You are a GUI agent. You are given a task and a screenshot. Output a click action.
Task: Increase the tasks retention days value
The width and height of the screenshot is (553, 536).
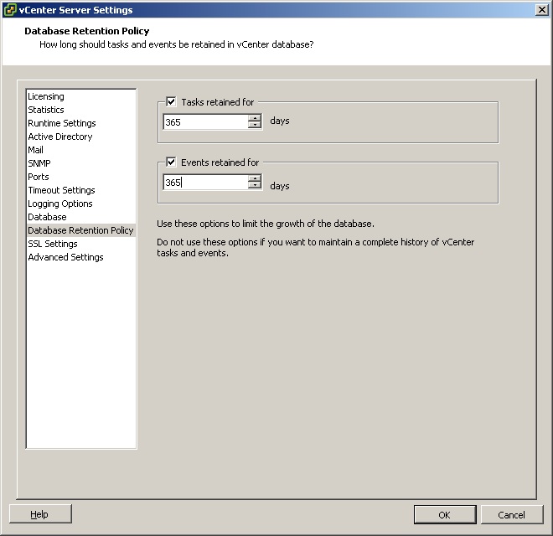pyautogui.click(x=254, y=118)
